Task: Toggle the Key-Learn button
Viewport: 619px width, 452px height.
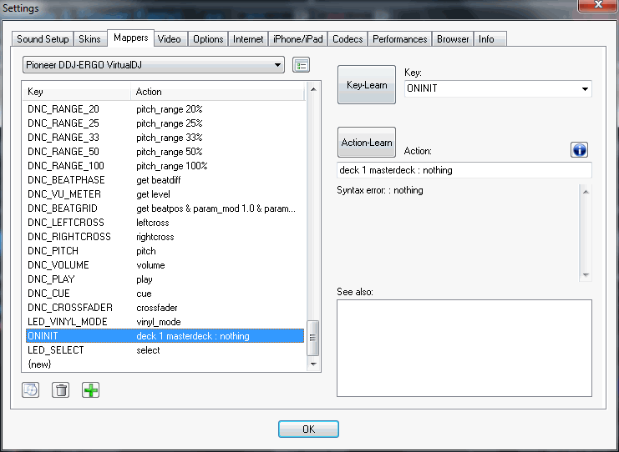Action: (367, 85)
